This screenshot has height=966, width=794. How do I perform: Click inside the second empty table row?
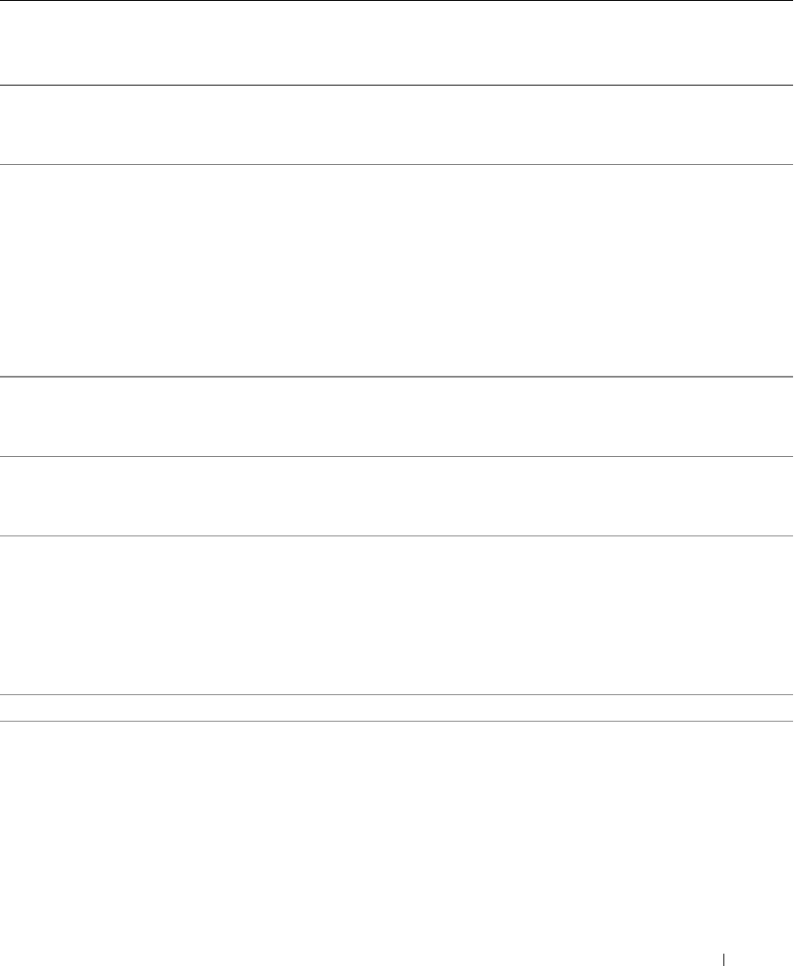(x=397, y=124)
